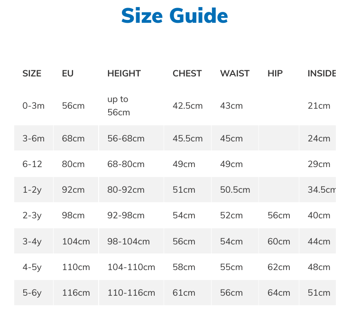Click the 50.5cm waist value
351x318 pixels.
(235, 190)
